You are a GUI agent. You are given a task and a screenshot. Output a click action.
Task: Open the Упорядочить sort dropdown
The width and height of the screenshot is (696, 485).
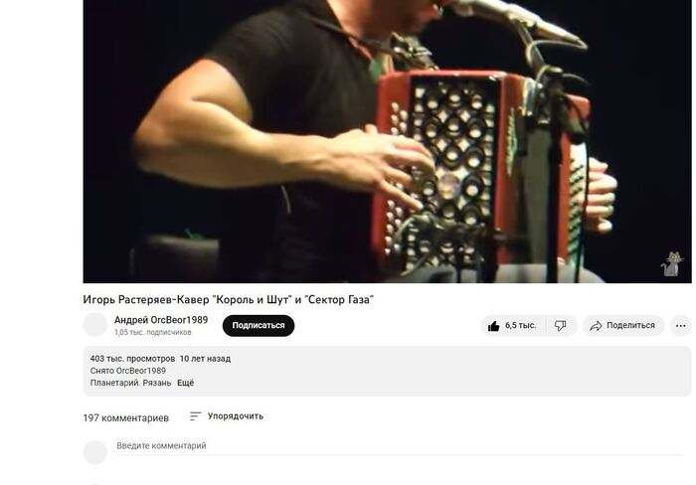point(227,416)
